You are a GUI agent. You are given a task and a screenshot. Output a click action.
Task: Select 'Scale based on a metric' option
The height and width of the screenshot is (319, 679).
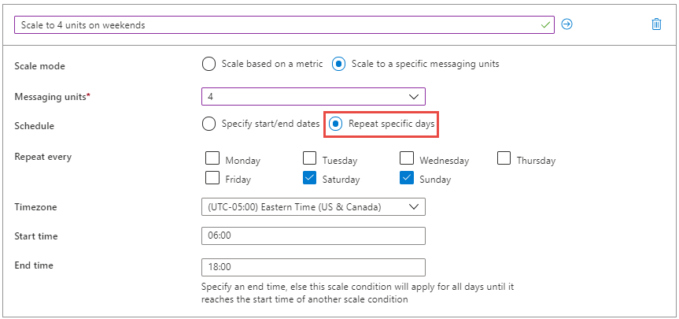pyautogui.click(x=208, y=64)
